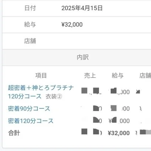
Task: Click the salary amount for 密着120分コース
Action: [119, 121]
